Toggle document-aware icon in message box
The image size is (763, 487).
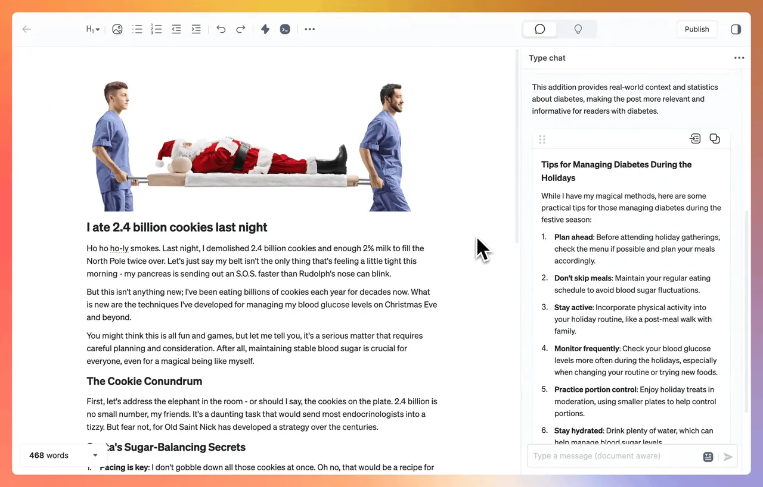708,457
